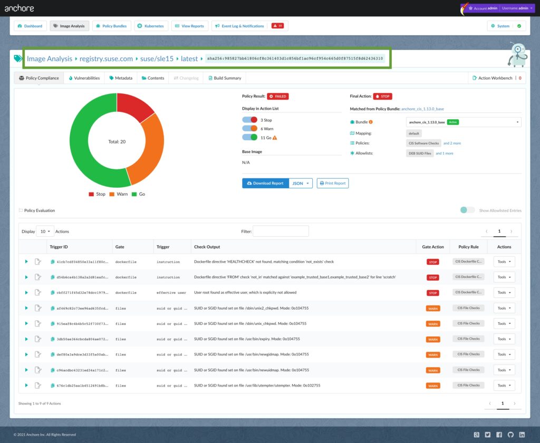This screenshot has height=443, width=540.
Task: Copy trigger ID icon for the 41cb7cdf row
Action: click(53, 262)
